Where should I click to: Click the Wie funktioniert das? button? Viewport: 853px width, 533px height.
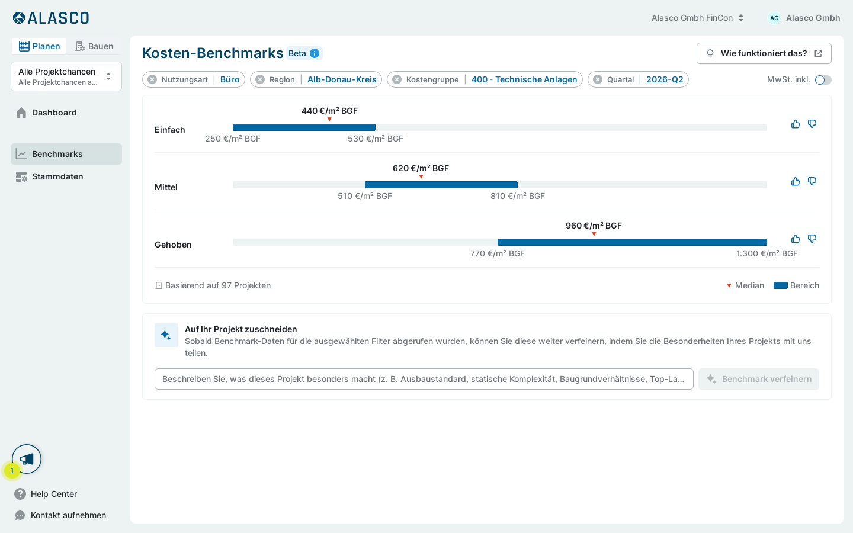pyautogui.click(x=764, y=53)
